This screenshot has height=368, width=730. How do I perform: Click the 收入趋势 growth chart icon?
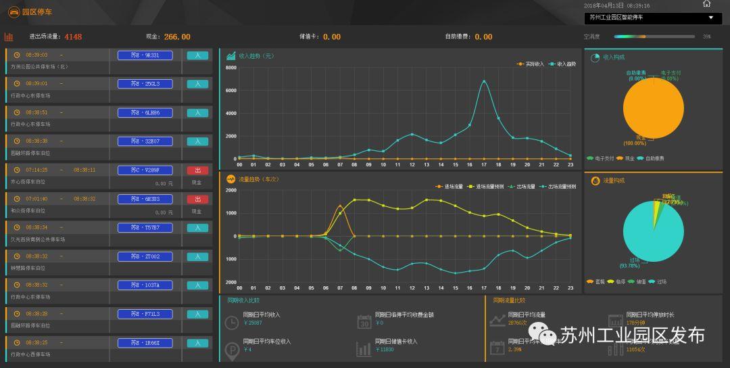coord(231,55)
